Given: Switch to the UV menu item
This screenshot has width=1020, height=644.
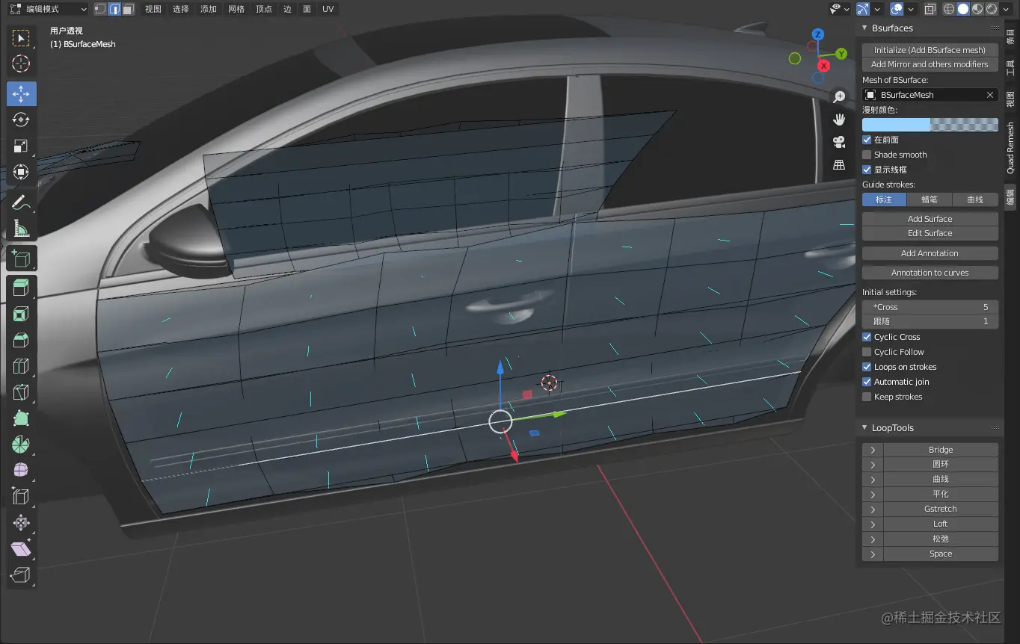Looking at the screenshot, I should coord(328,8).
